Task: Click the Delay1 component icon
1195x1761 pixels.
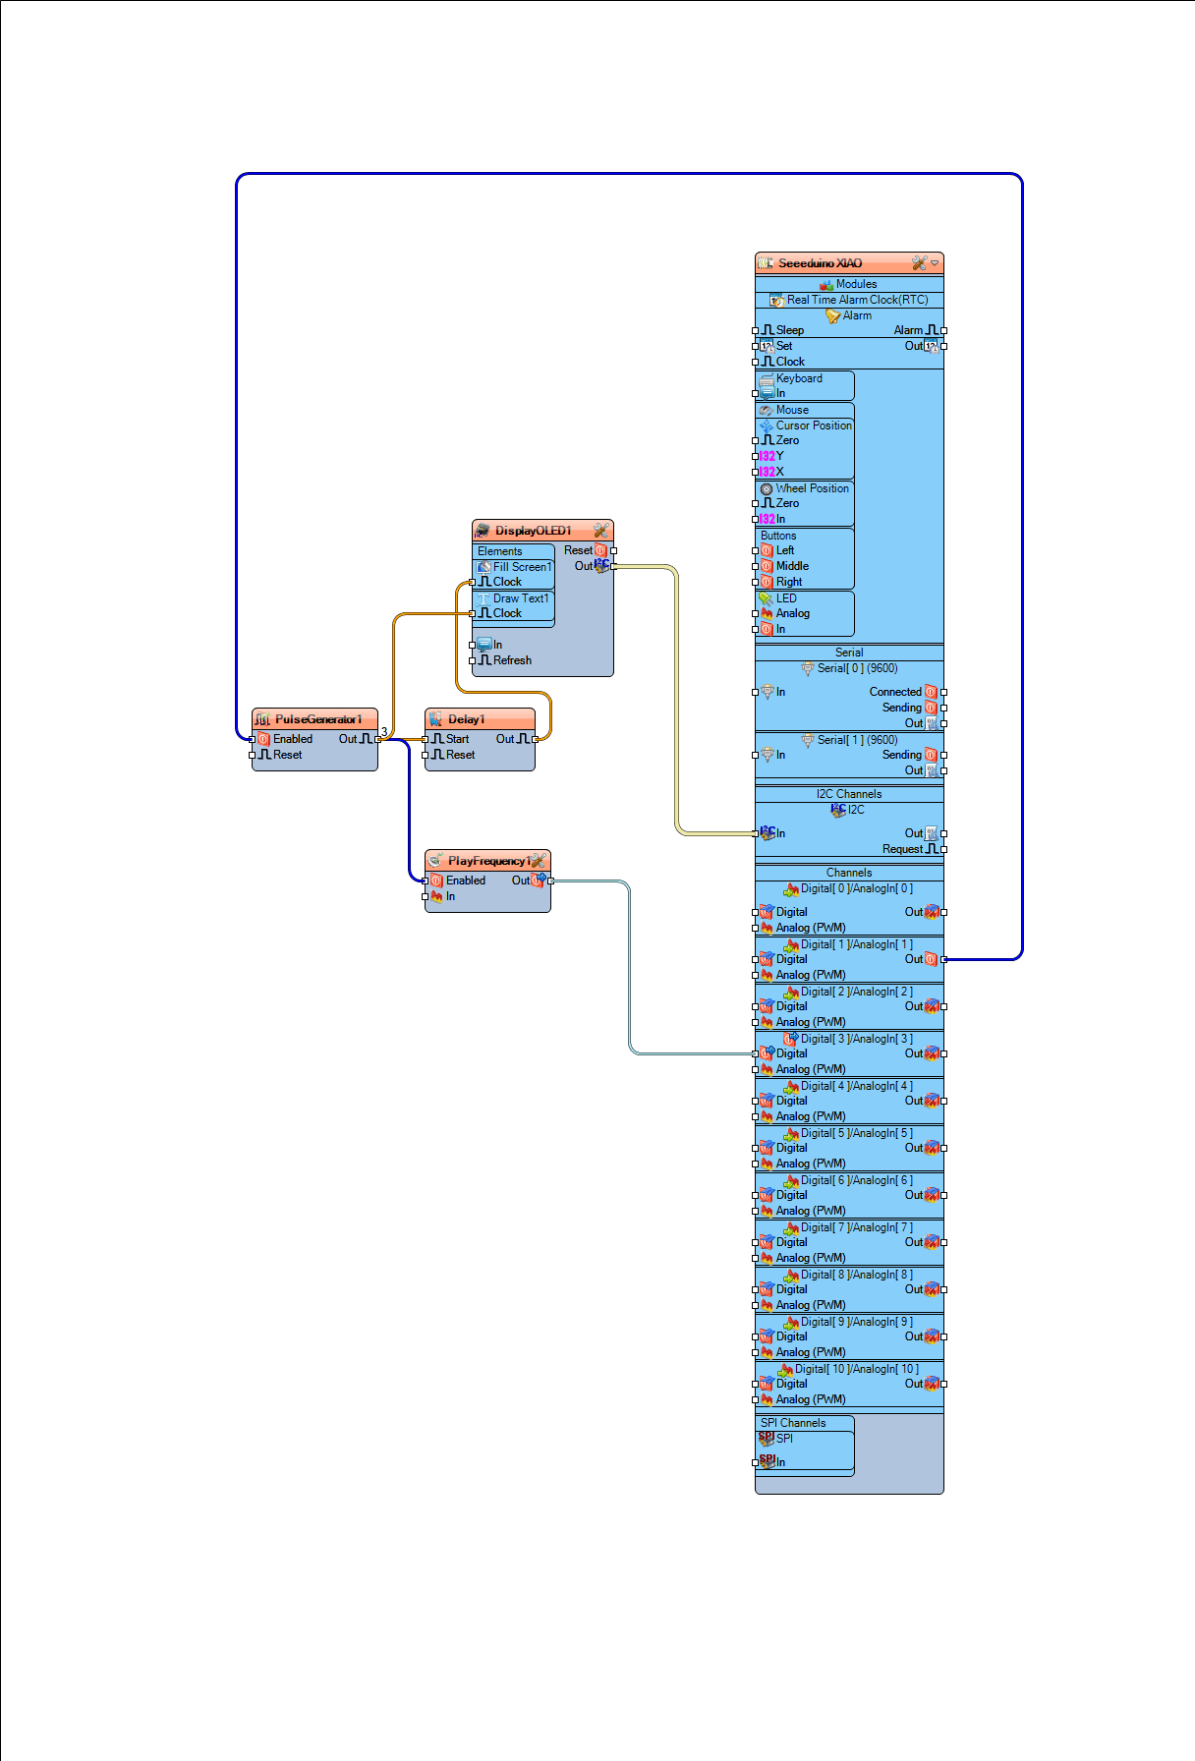Action: click(x=435, y=719)
